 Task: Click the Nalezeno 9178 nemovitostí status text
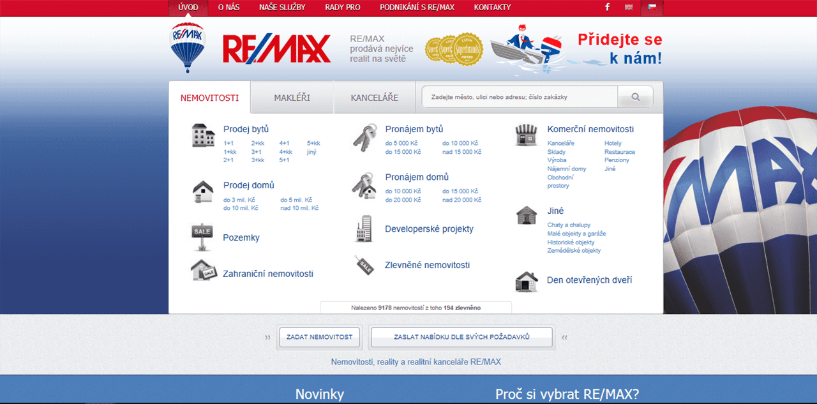click(x=416, y=308)
